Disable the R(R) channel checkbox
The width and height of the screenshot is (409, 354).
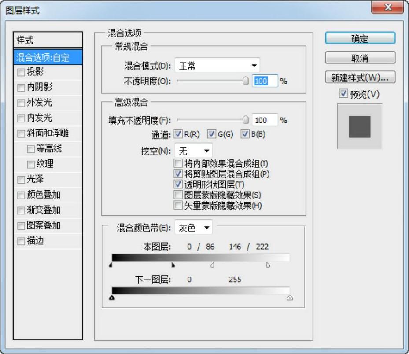coord(178,134)
